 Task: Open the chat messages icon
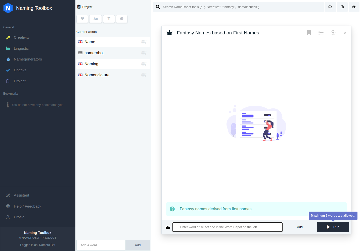(x=330, y=7)
